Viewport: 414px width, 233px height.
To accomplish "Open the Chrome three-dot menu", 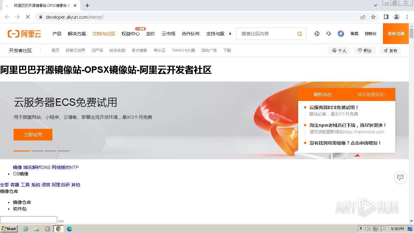I will [x=407, y=17].
